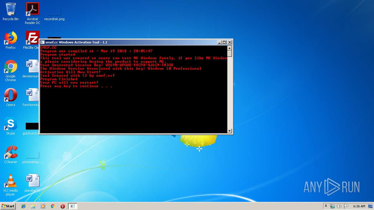374x210 pixels.
Task: Open the Firefox desktop shortcut
Action: (x=11, y=40)
